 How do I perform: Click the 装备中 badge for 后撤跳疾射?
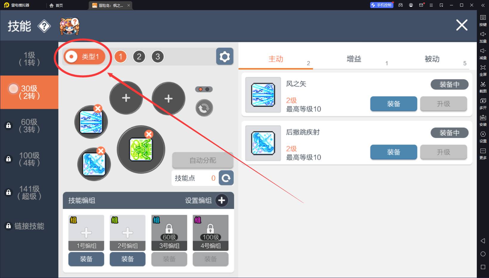pos(449,133)
